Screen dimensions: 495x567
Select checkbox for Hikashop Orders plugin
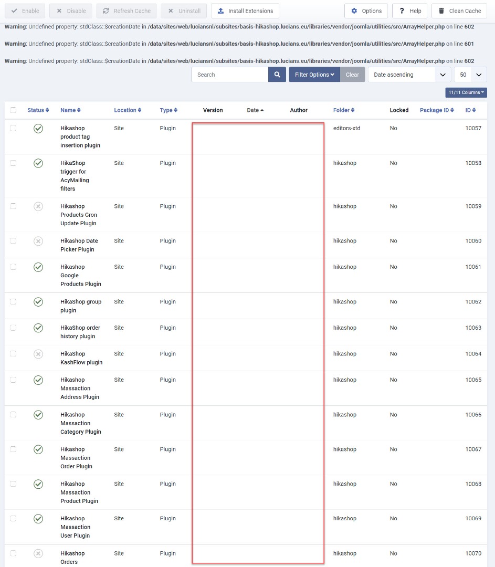[x=13, y=553]
